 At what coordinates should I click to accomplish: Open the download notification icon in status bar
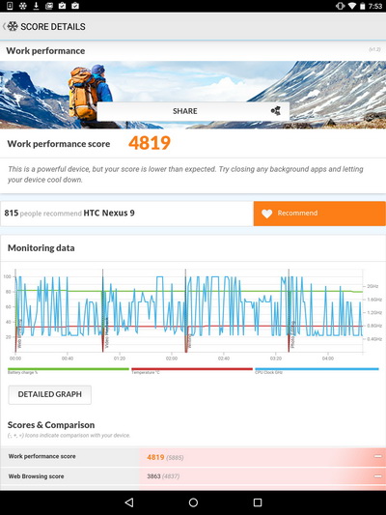(36, 6)
